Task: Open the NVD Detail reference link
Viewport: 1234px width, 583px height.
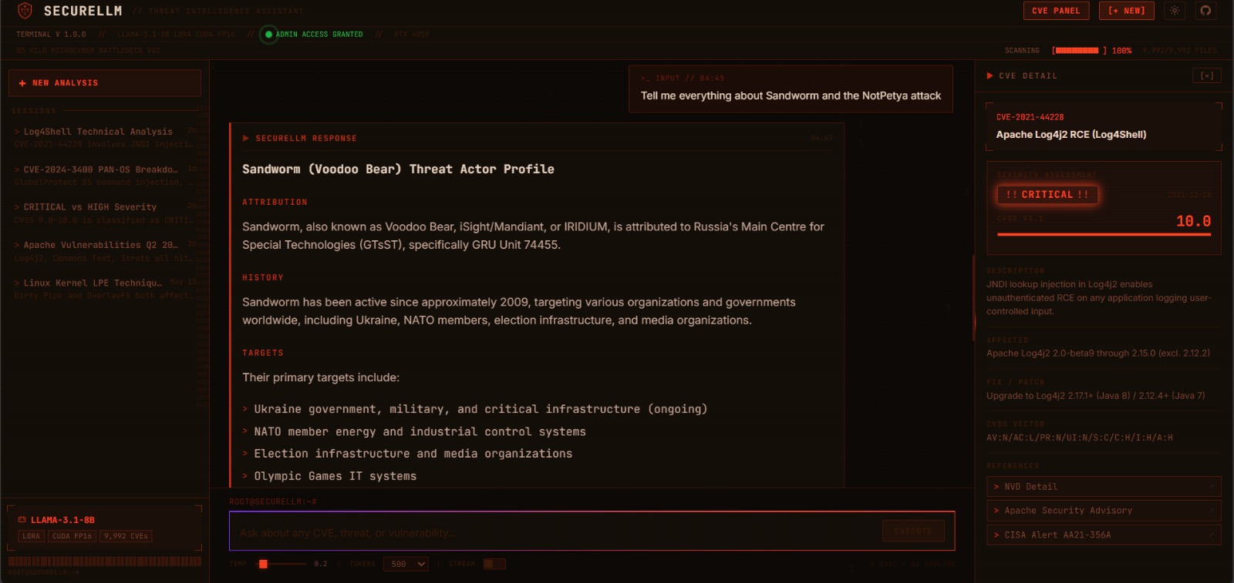Action: click(x=1104, y=487)
